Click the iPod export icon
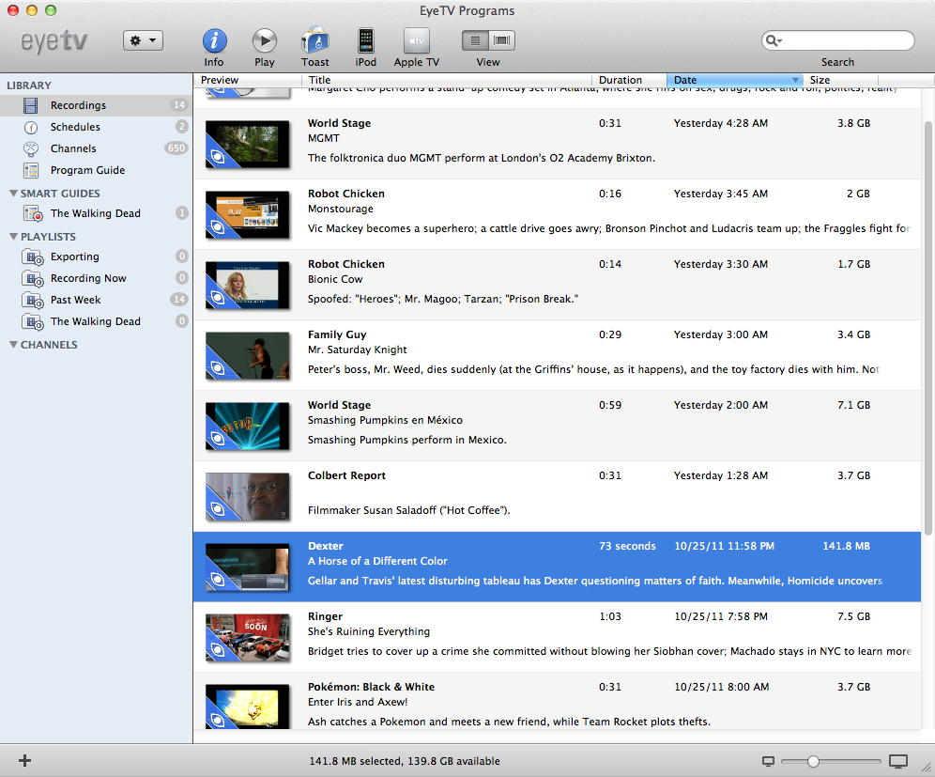This screenshot has height=777, width=935. pyautogui.click(x=366, y=41)
